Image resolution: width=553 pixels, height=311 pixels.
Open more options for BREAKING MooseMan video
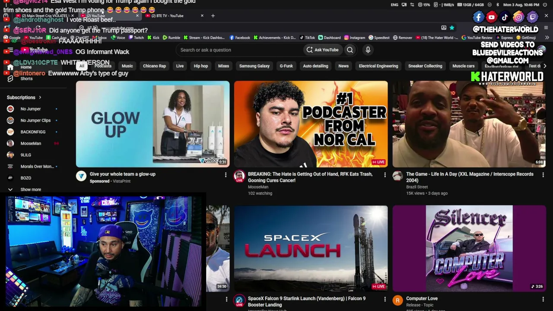(385, 175)
